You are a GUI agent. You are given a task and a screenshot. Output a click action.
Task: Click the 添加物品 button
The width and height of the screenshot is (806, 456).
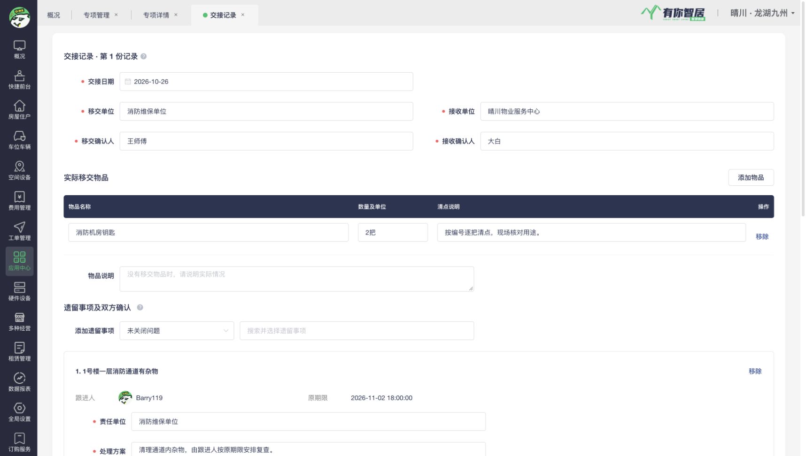(x=751, y=178)
